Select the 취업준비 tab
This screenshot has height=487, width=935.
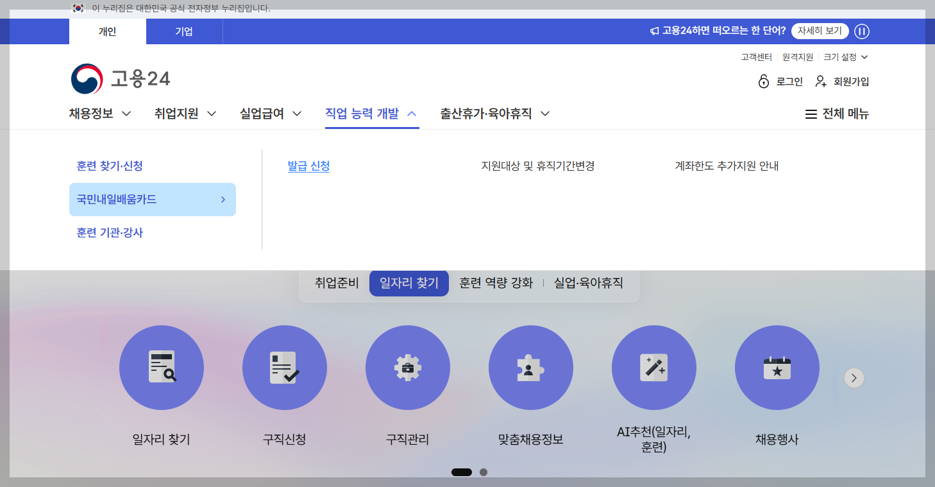337,283
